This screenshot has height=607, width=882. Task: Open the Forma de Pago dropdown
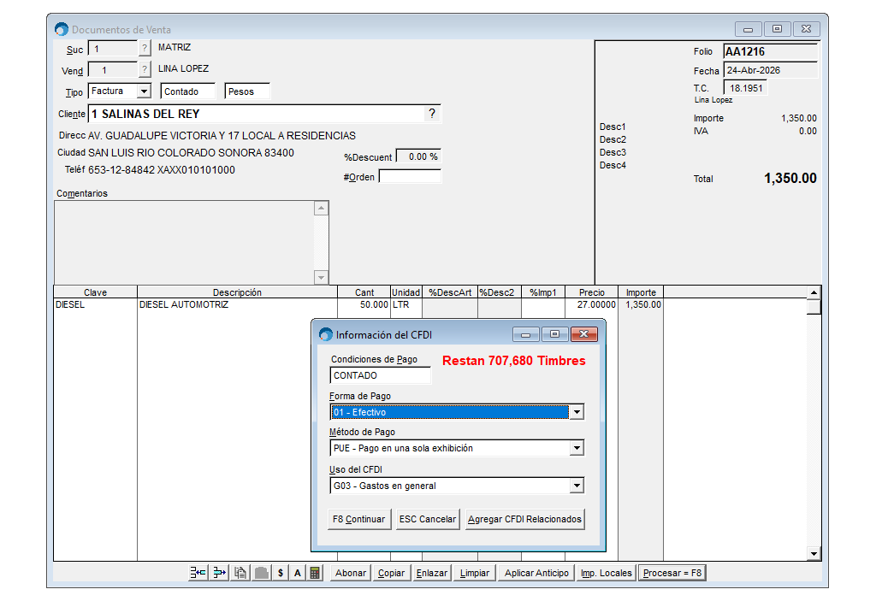[x=577, y=412]
